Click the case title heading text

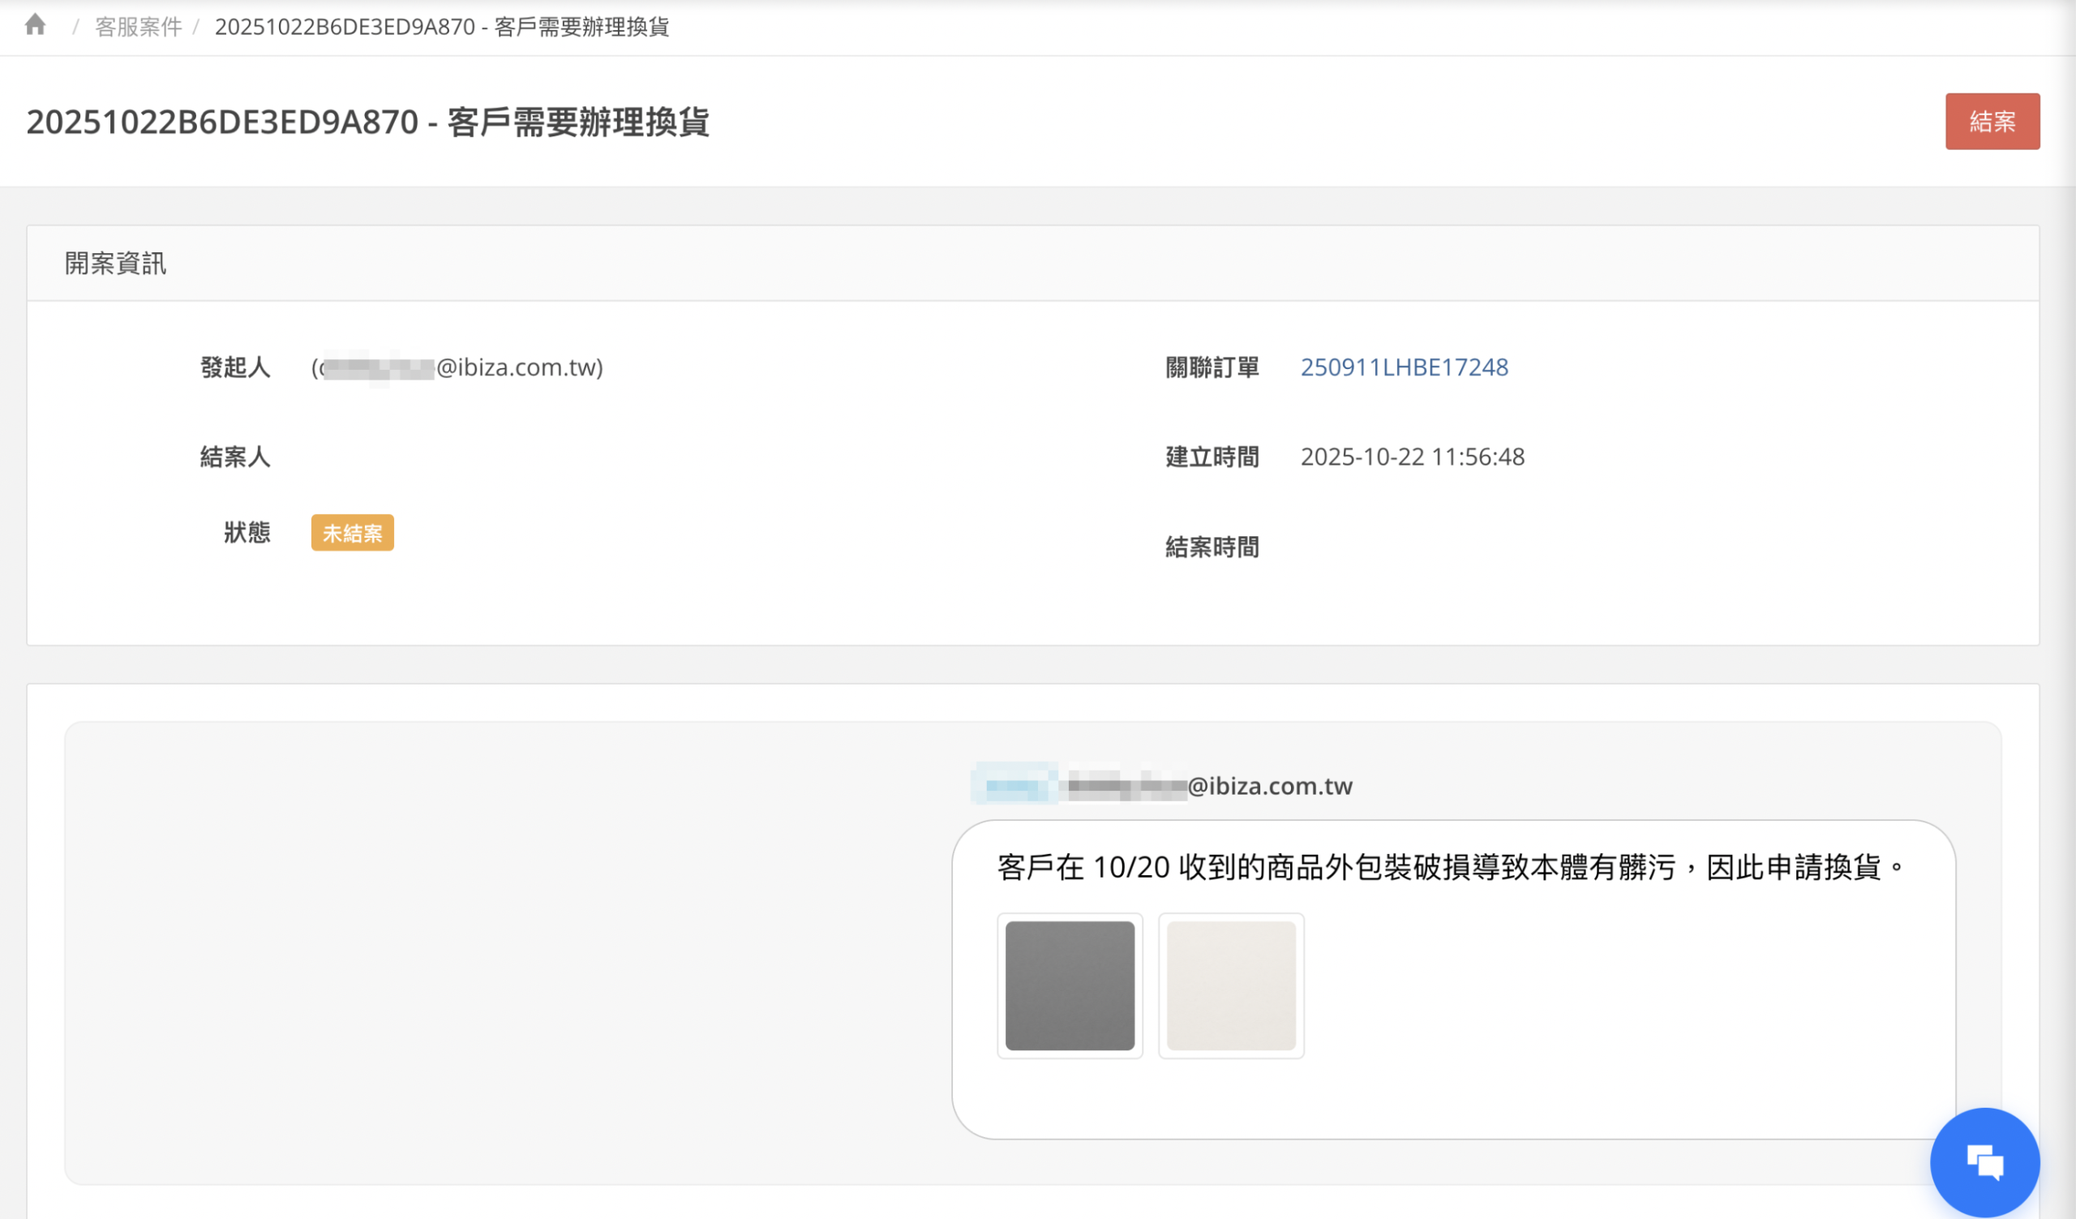(x=367, y=122)
